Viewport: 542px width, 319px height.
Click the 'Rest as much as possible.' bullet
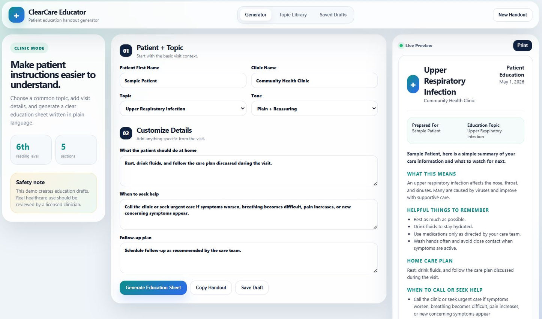point(440,220)
